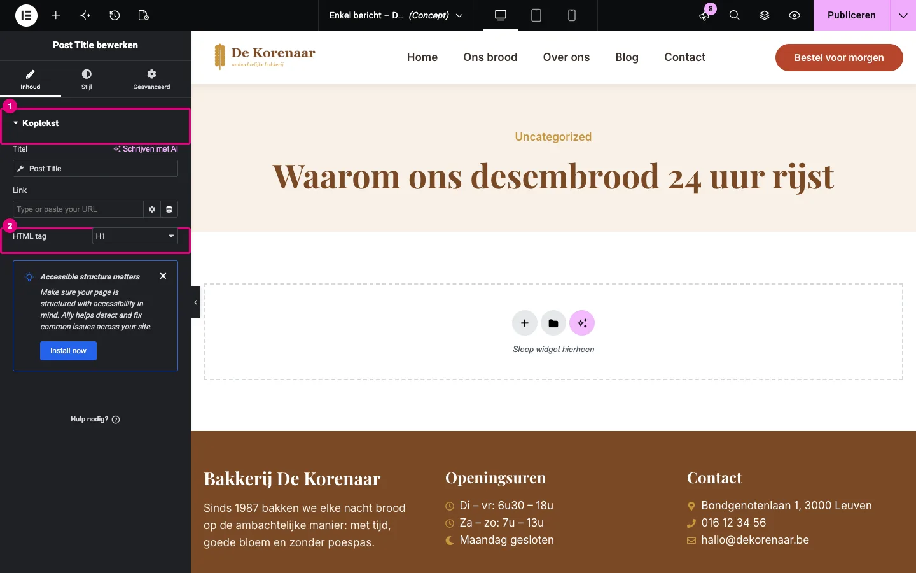Open the Enkel bericht document dropdown

[x=396, y=15]
